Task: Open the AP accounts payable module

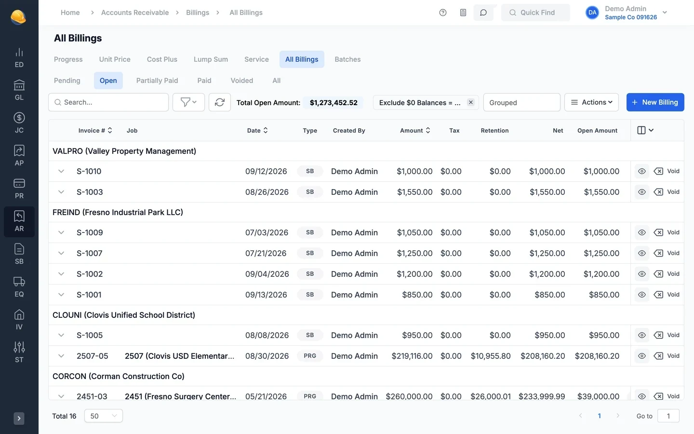Action: point(19,156)
